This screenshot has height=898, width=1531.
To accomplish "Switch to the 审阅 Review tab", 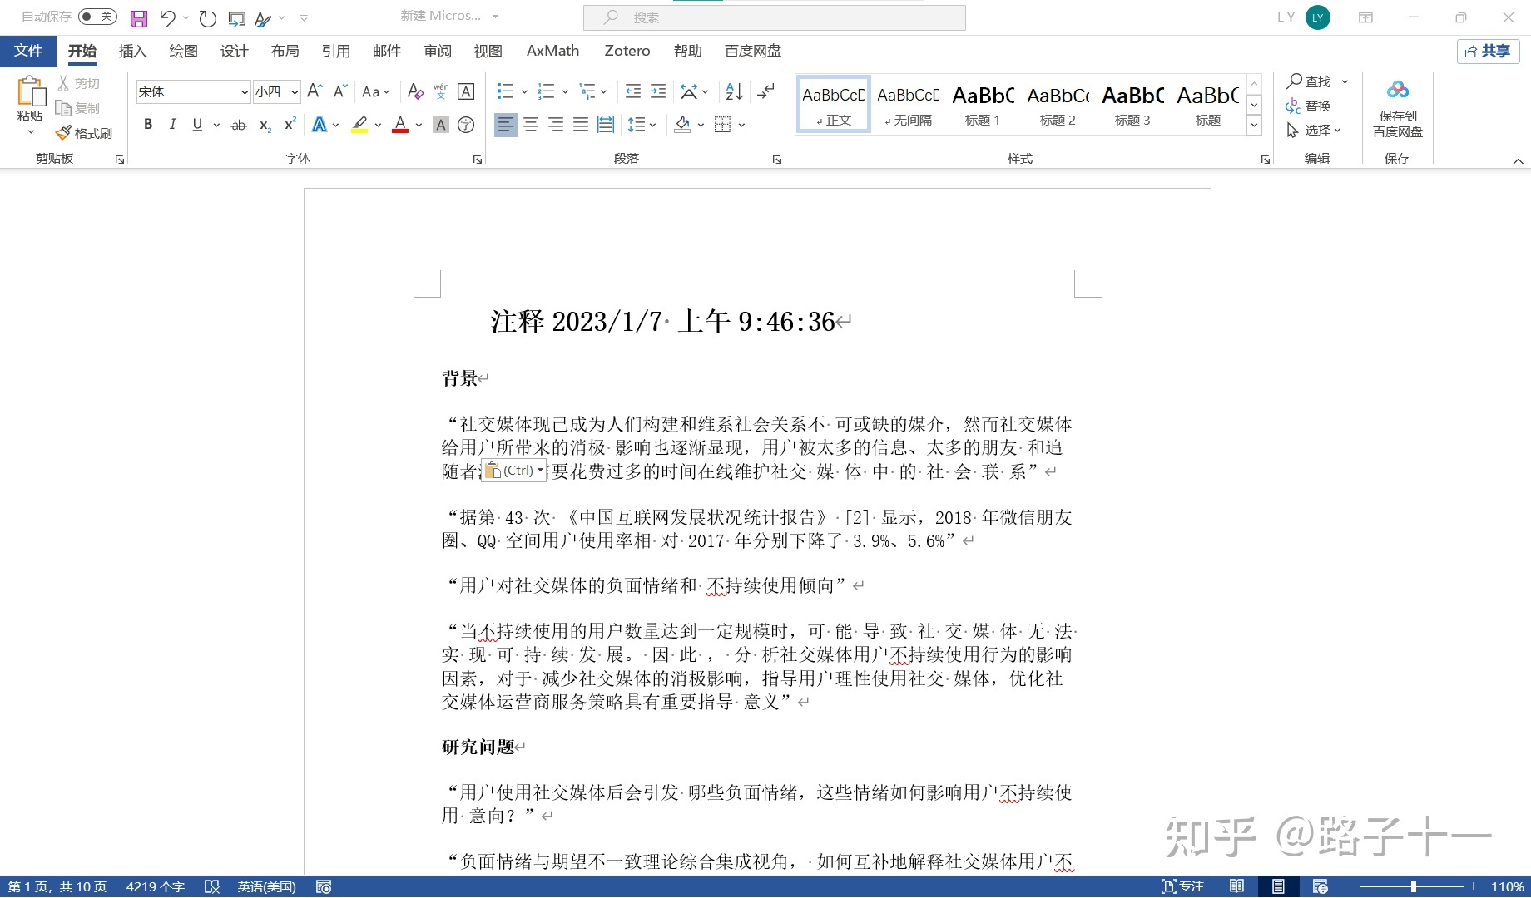I will 437,51.
